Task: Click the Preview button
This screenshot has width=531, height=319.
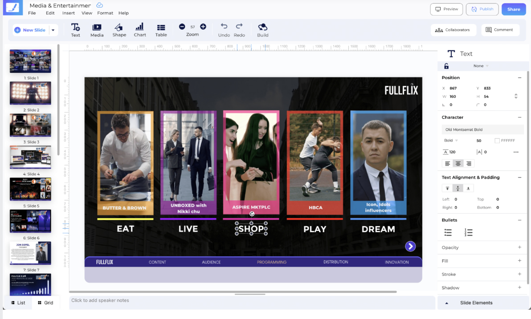Action: point(446,9)
